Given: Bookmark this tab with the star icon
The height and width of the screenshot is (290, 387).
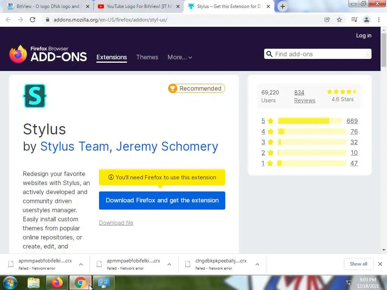Looking at the screenshot, I should coord(339,20).
